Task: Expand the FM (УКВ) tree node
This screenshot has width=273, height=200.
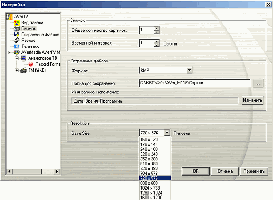Action: click(16, 70)
